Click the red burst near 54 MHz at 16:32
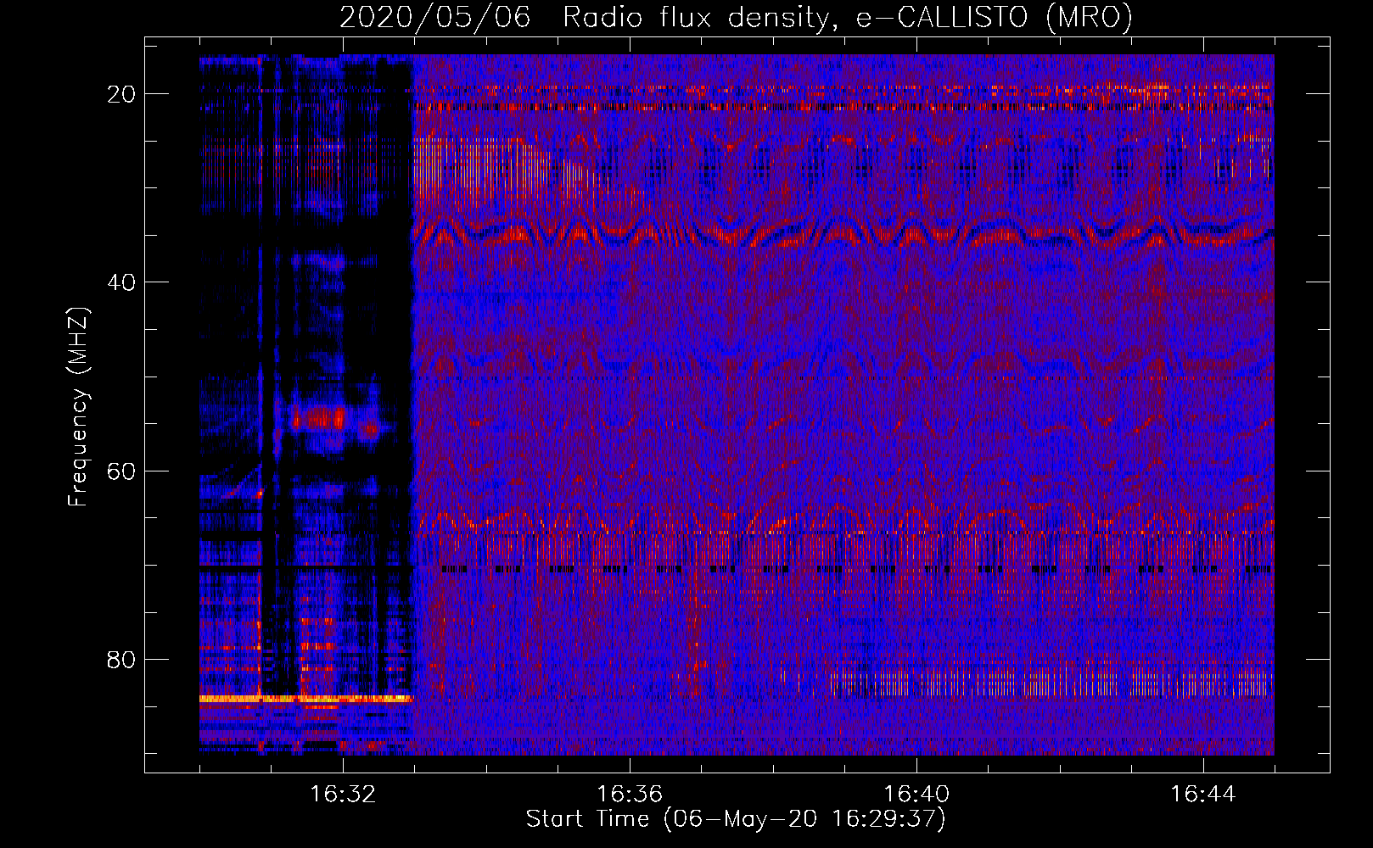The height and width of the screenshot is (848, 1373). tap(320, 417)
